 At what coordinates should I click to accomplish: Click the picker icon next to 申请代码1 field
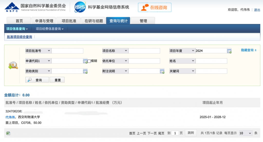pos(85,61)
